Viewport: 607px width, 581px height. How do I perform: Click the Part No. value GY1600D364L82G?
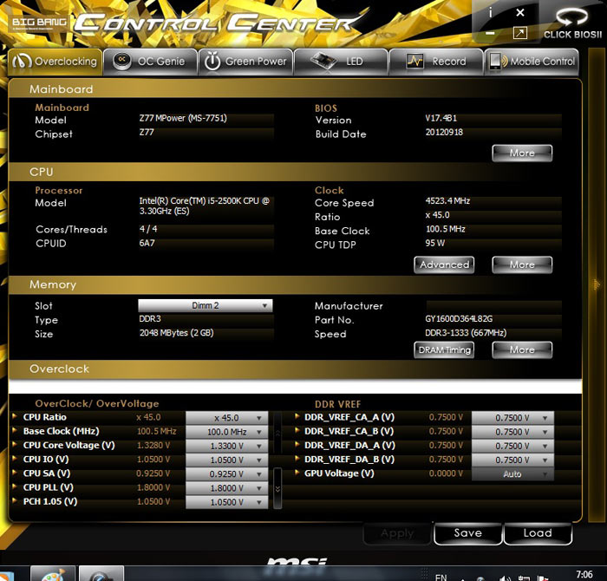pos(459,319)
